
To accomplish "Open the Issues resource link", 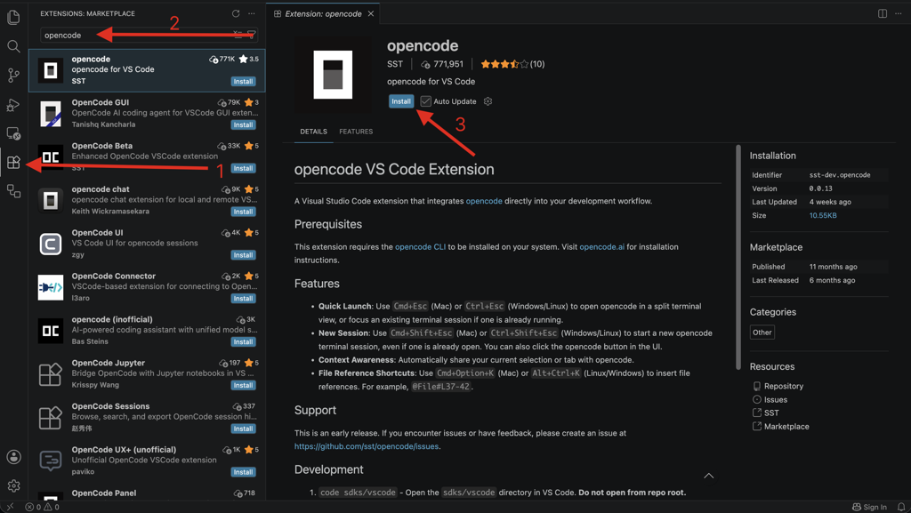I will [x=776, y=399].
